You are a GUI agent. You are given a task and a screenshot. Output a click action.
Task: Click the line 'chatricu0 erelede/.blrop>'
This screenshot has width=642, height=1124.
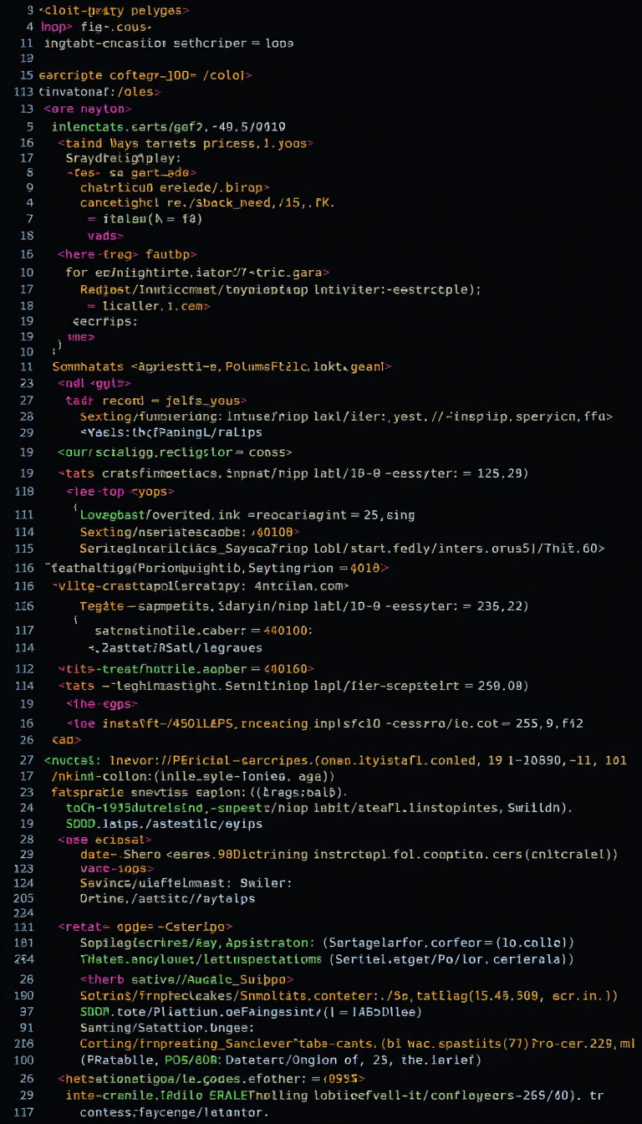(176, 187)
